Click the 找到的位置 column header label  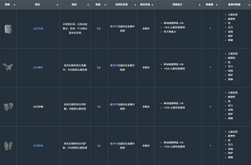[x=121, y=5]
